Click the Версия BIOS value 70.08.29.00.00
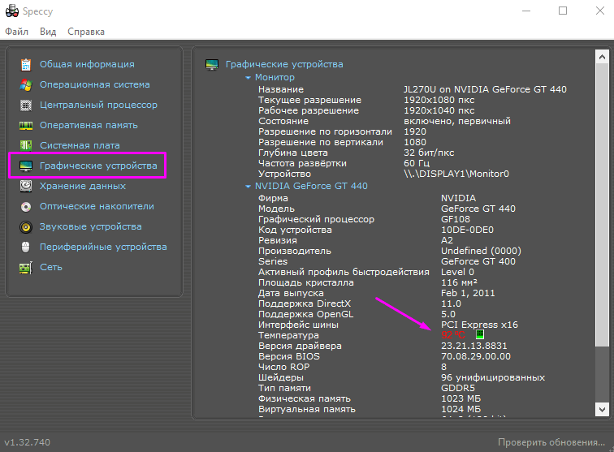The image size is (614, 452). click(x=476, y=356)
